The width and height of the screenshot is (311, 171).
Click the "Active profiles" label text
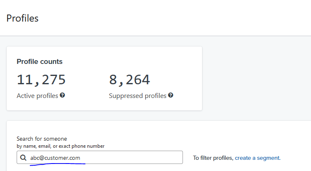37,96
